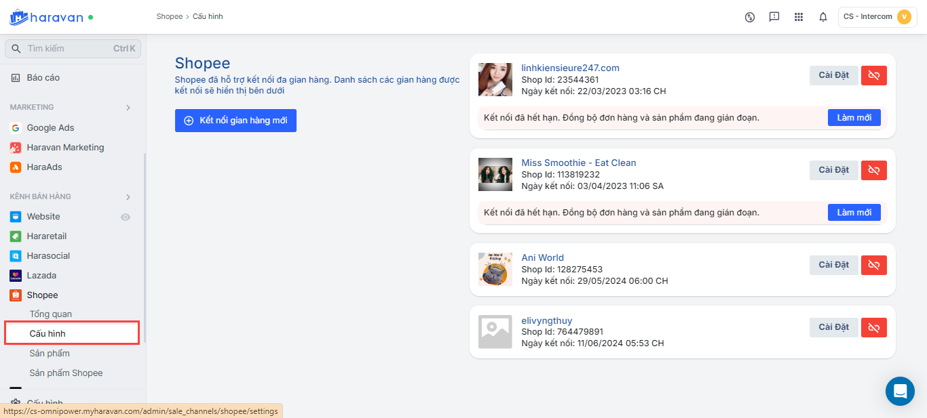Open Cài Đặt for Ani World shop
The height and width of the screenshot is (418, 927).
(x=833, y=265)
